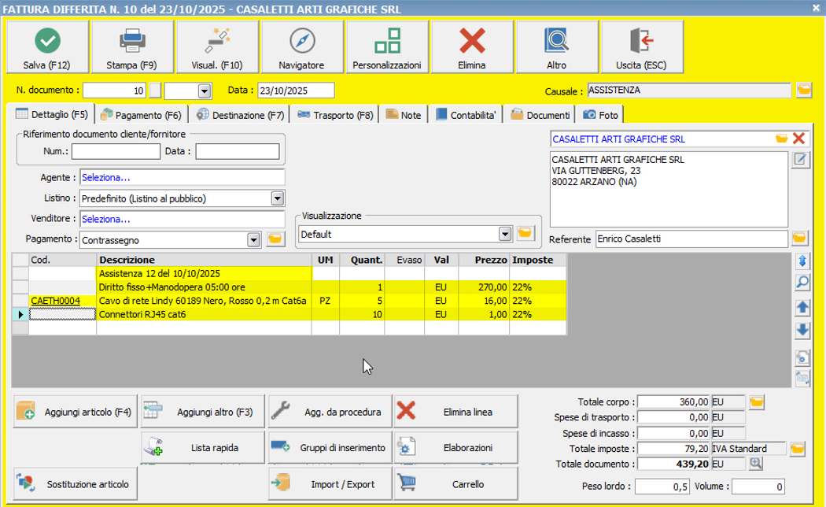
Task: Click pencil icon to edit customer address
Action: (800, 161)
